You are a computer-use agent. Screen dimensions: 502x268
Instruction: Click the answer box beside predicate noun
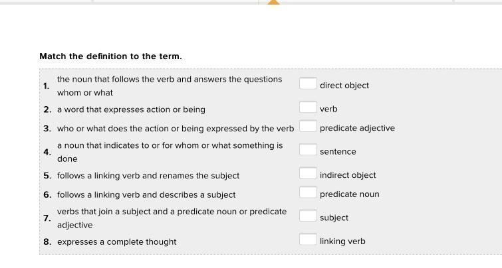point(308,192)
